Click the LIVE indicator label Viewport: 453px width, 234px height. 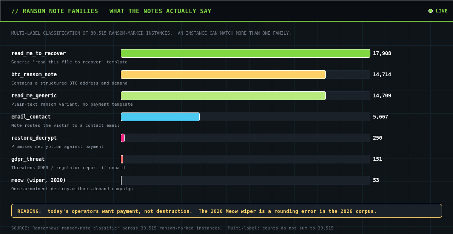click(442, 11)
